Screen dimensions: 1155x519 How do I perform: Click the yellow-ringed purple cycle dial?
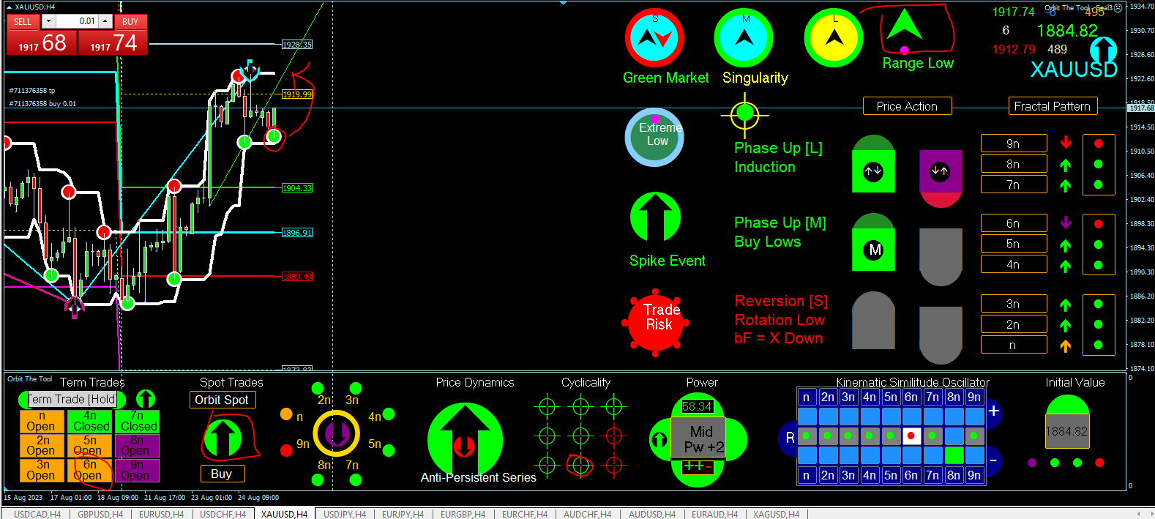pyautogui.click(x=337, y=433)
